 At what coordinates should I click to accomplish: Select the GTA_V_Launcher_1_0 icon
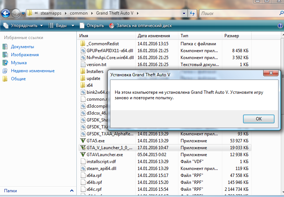tap(83, 148)
